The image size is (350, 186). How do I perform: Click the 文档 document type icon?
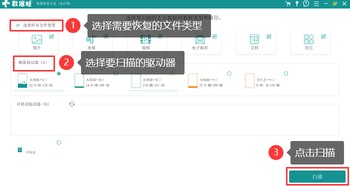tap(254, 39)
